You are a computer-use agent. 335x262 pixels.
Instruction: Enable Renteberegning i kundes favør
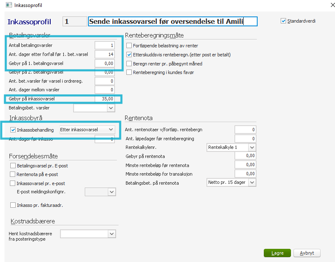pyautogui.click(x=129, y=72)
